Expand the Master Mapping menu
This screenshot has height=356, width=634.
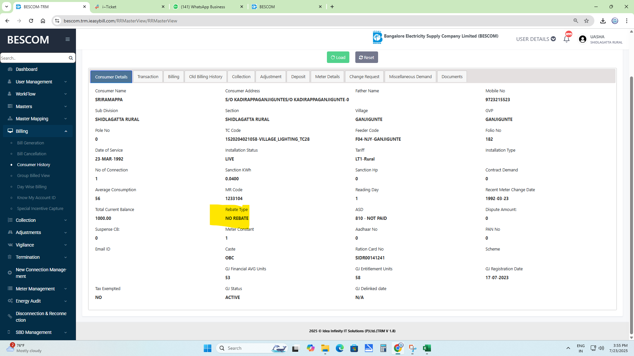38,119
